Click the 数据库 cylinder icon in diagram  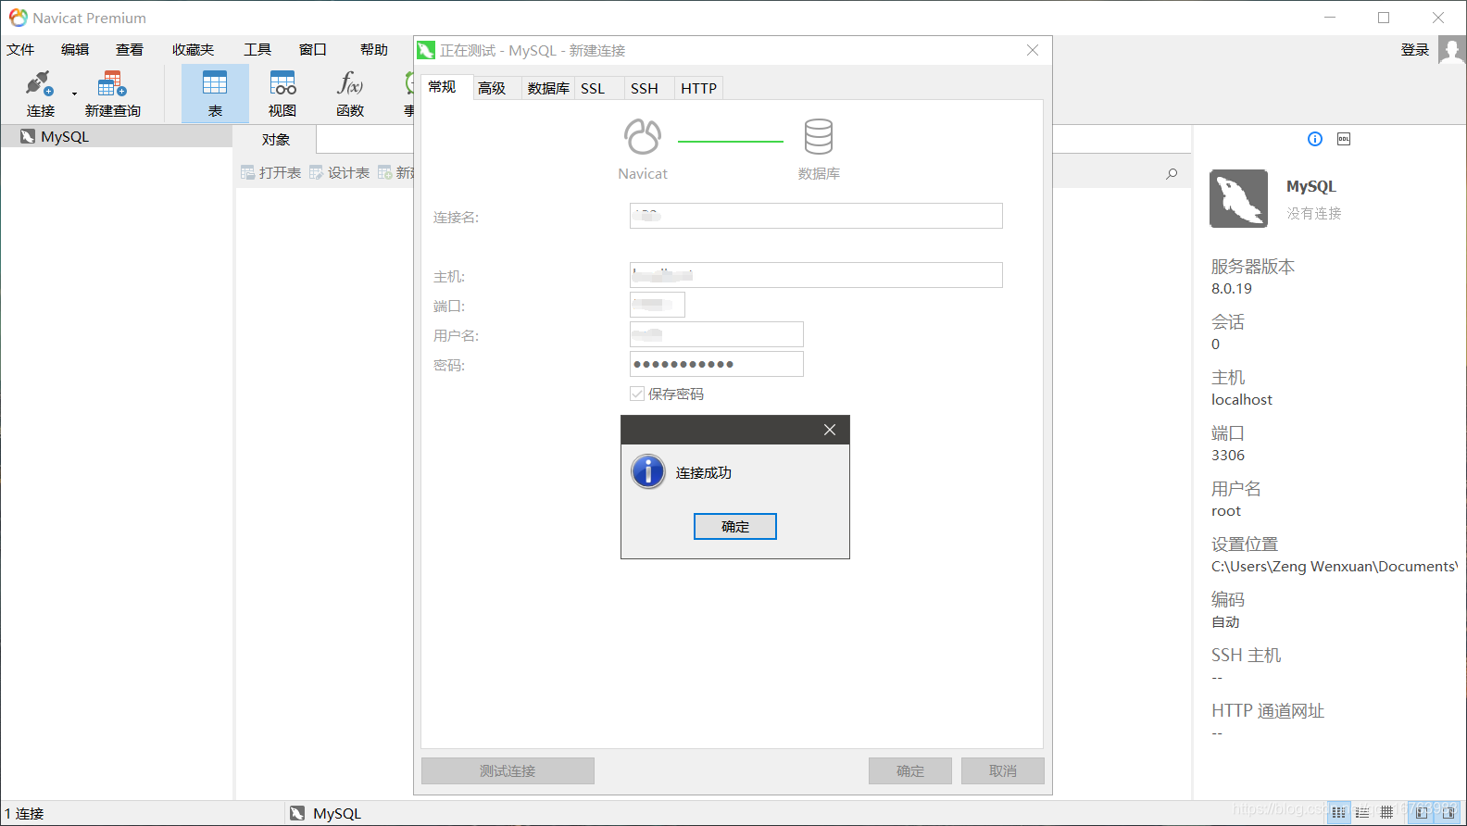click(819, 137)
